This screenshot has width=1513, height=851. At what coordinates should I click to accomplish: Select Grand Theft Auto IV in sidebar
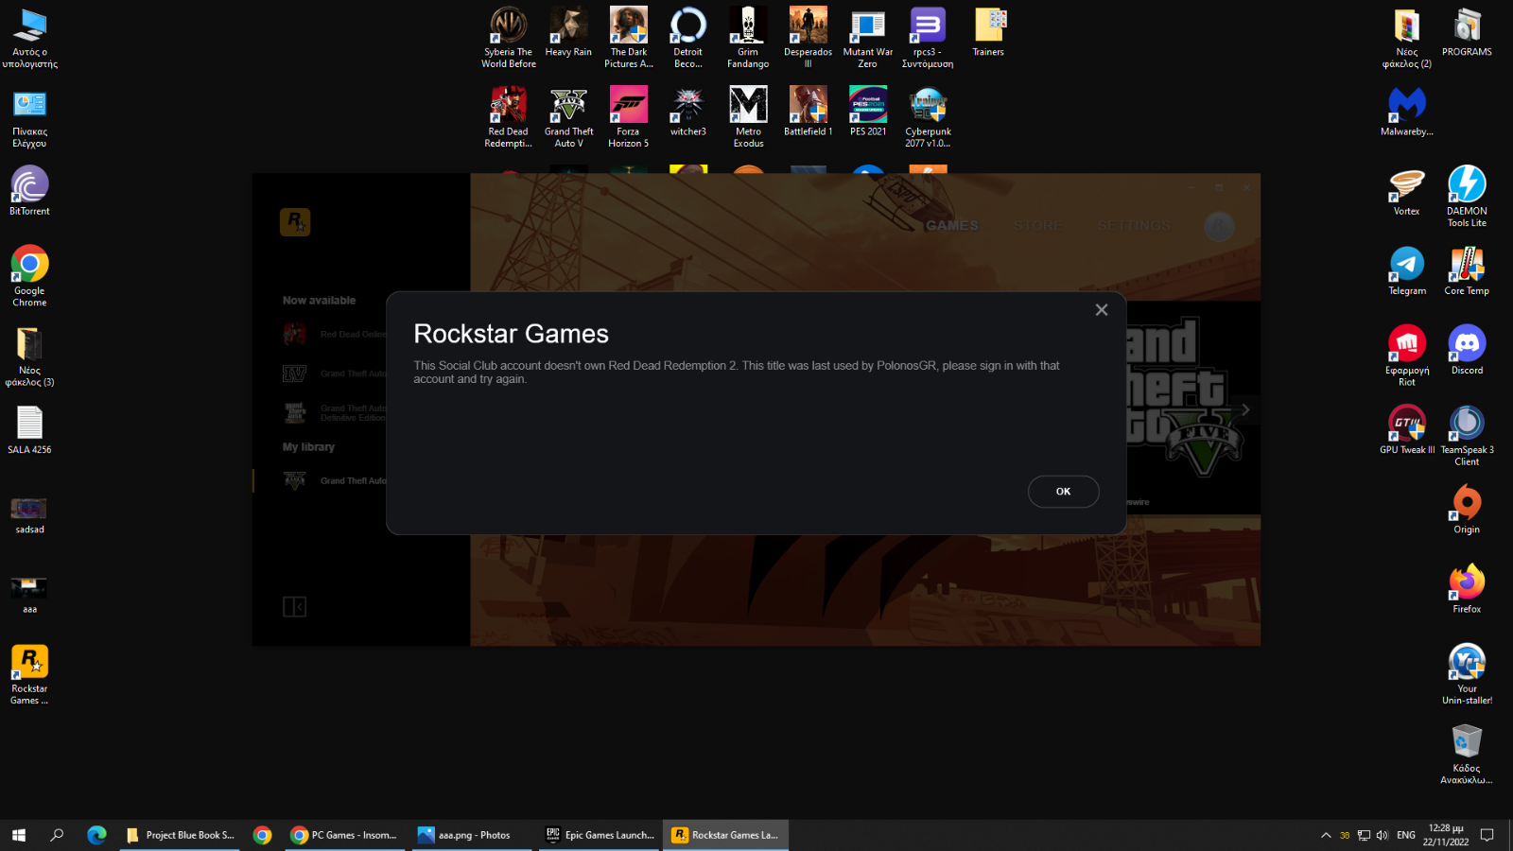336,373
